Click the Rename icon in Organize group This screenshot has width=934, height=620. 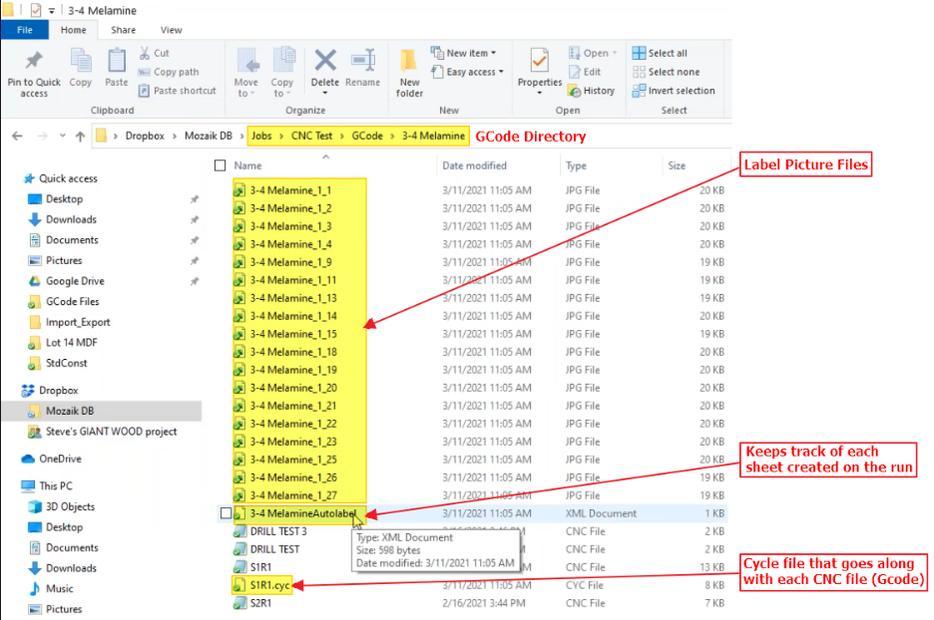(363, 61)
